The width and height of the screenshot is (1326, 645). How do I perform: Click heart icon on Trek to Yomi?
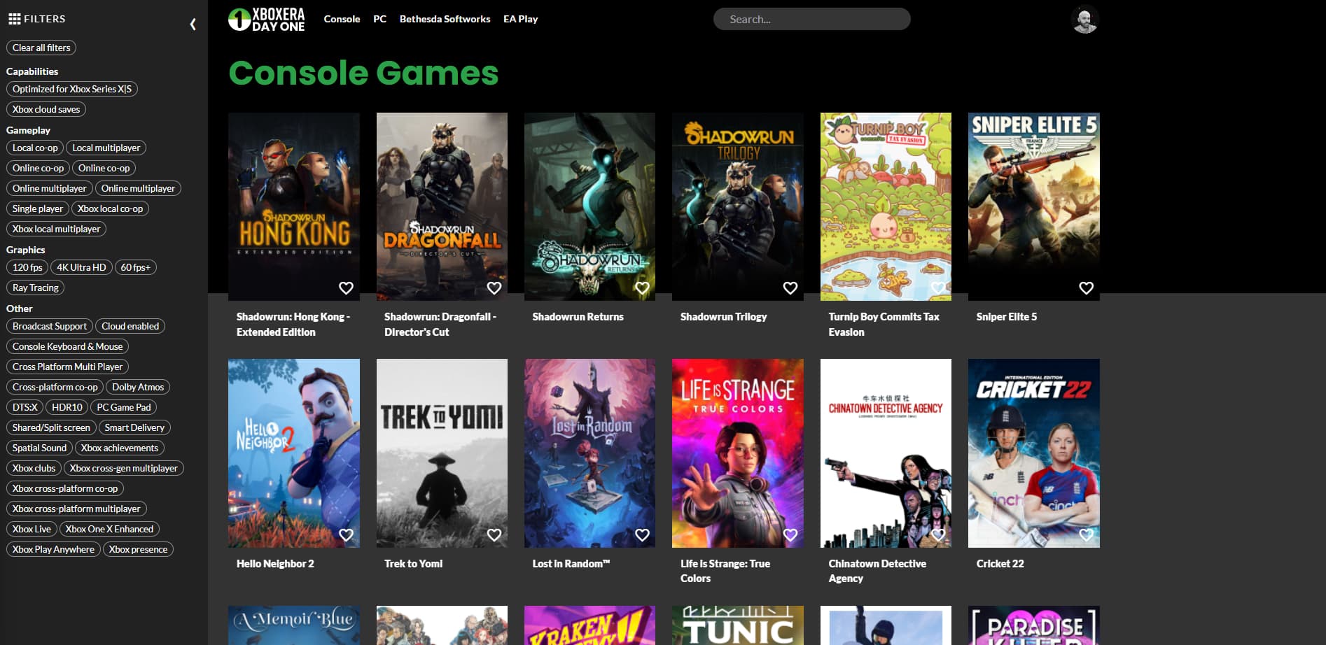pos(494,535)
